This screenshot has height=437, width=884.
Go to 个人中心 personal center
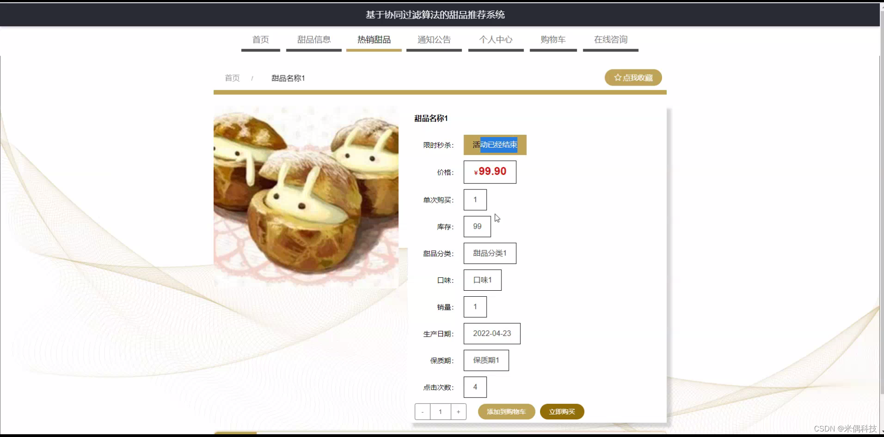click(495, 40)
